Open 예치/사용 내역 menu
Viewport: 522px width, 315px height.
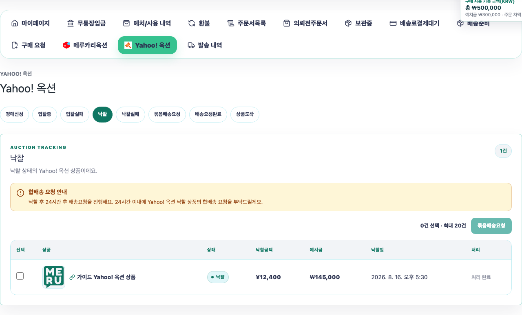147,23
